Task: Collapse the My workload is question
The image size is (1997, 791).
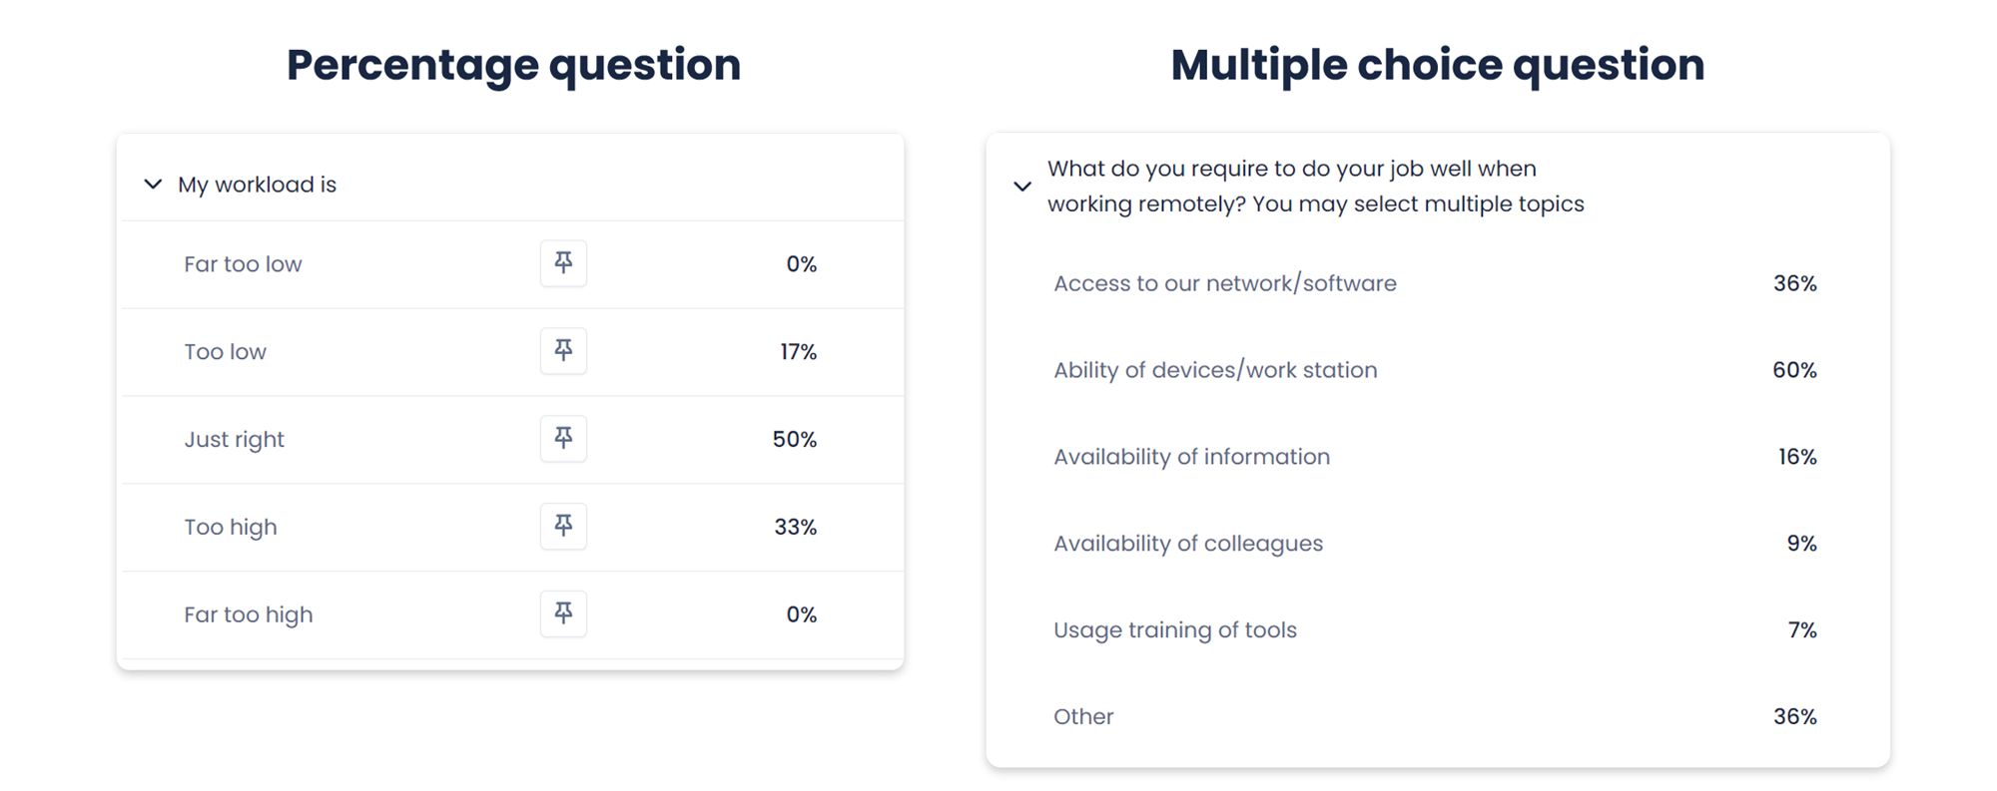Action: coord(153,185)
